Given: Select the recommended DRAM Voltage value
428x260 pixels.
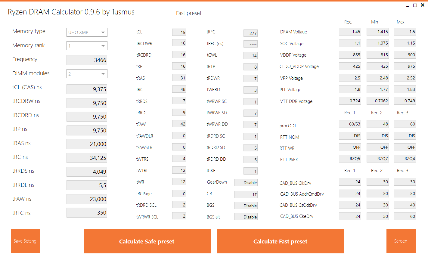Looking at the screenshot, I should coord(350,32).
